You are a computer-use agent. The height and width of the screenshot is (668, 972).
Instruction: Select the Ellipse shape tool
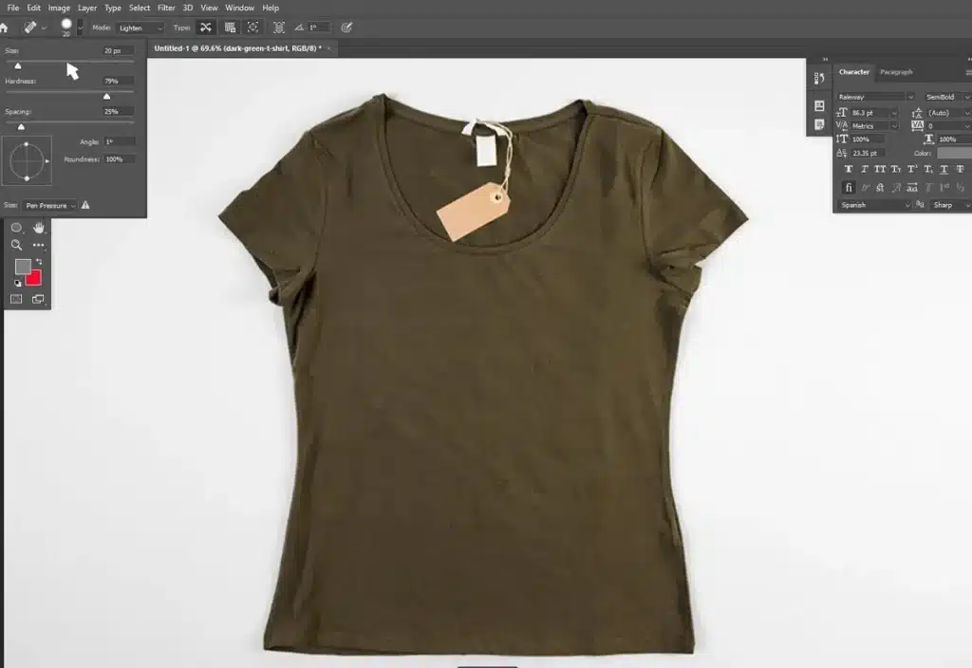pos(17,228)
